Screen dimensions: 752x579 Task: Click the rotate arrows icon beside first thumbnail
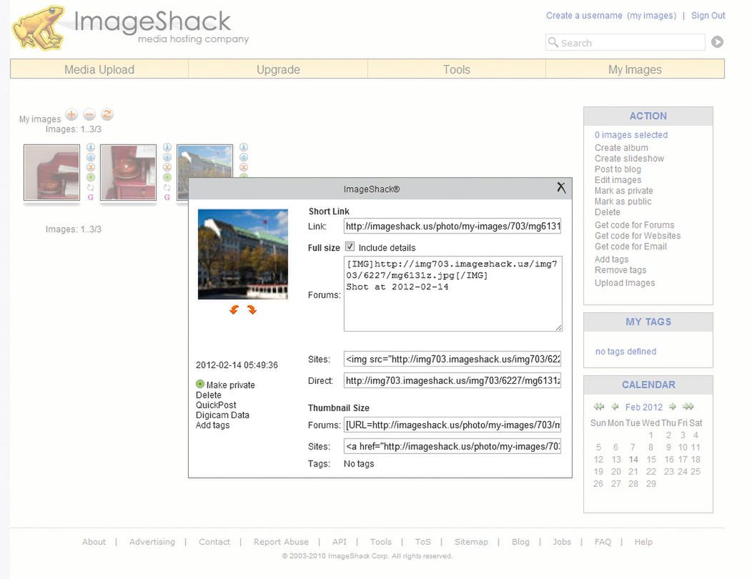tap(91, 187)
